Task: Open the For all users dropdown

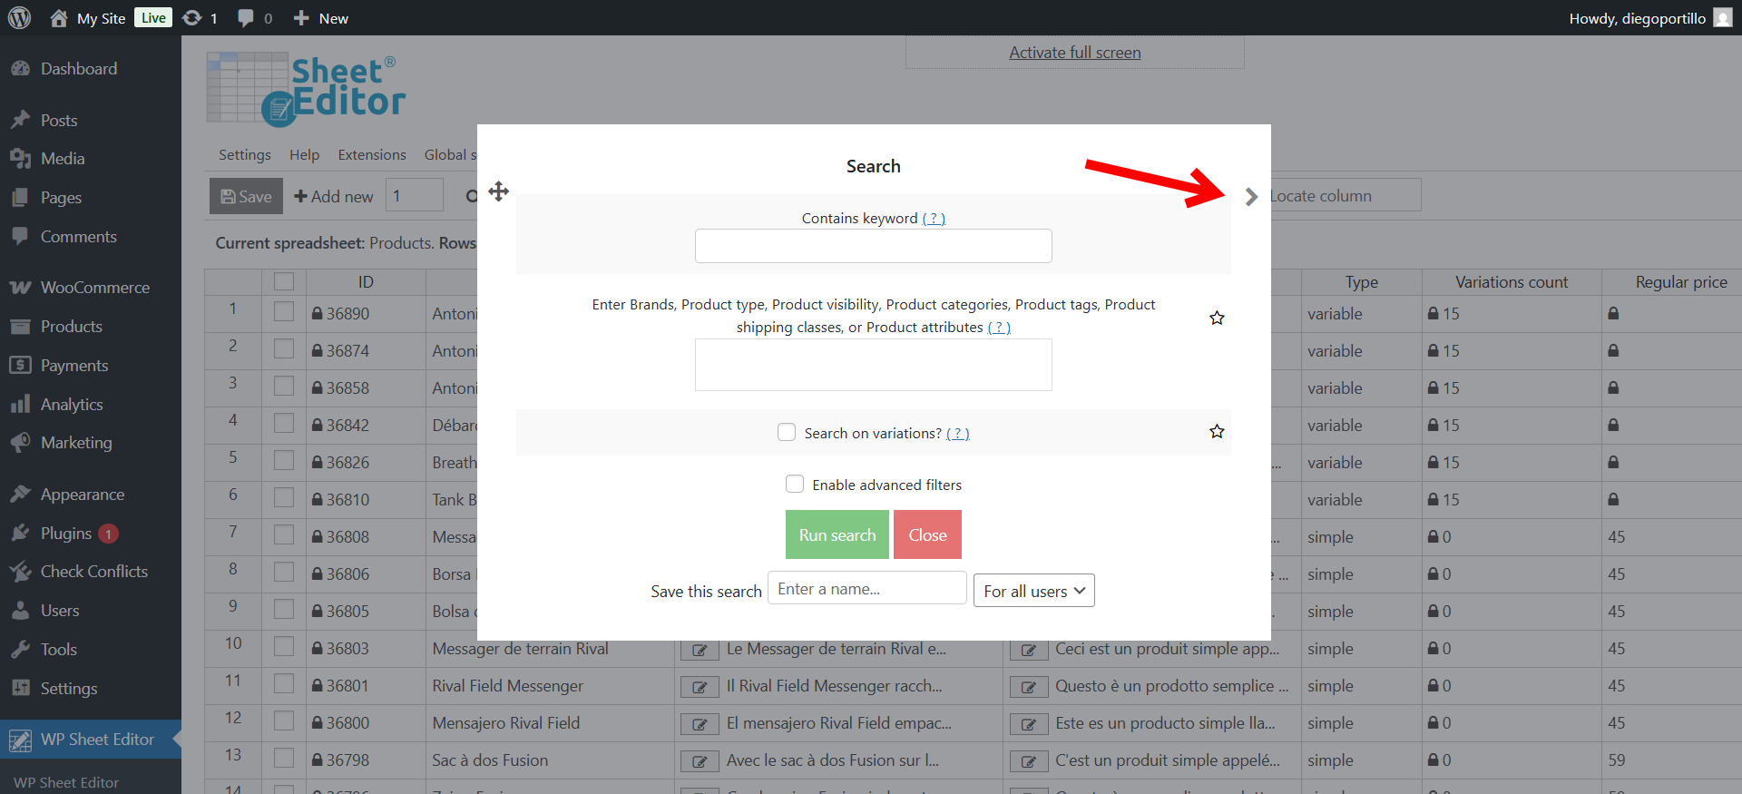Action: tap(1033, 591)
